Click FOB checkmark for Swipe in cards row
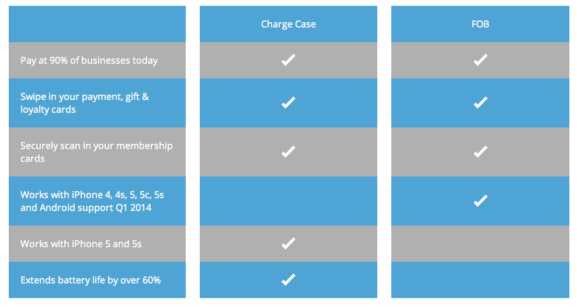The height and width of the screenshot is (308, 577). click(x=480, y=102)
